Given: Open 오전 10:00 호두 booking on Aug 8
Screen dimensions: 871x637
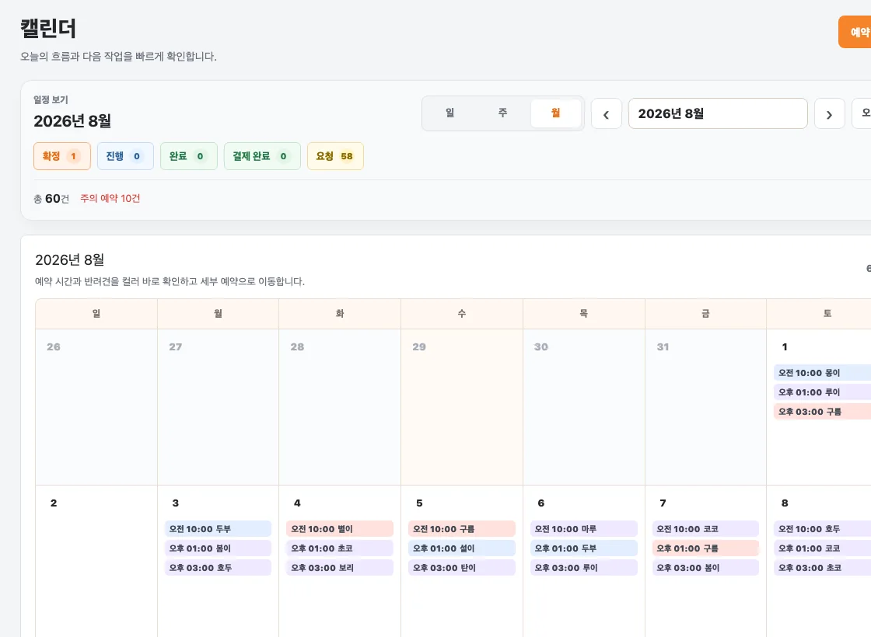Looking at the screenshot, I should coord(822,529).
